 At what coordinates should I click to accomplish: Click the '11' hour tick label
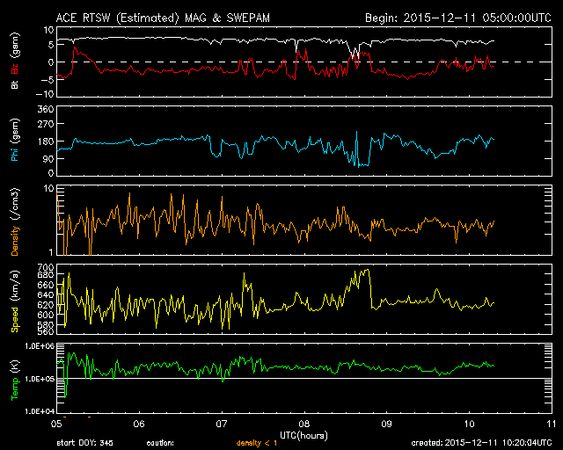[x=552, y=424]
